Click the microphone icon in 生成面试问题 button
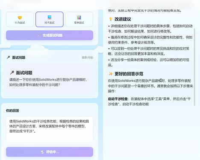This screenshot has height=160, width=200. pos(39,35)
